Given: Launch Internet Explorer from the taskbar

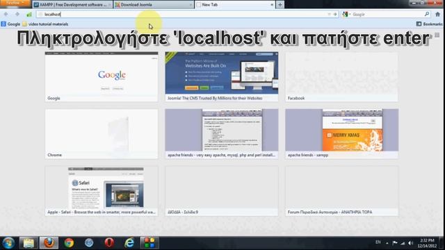Looking at the screenshot, I should click(x=129, y=243).
